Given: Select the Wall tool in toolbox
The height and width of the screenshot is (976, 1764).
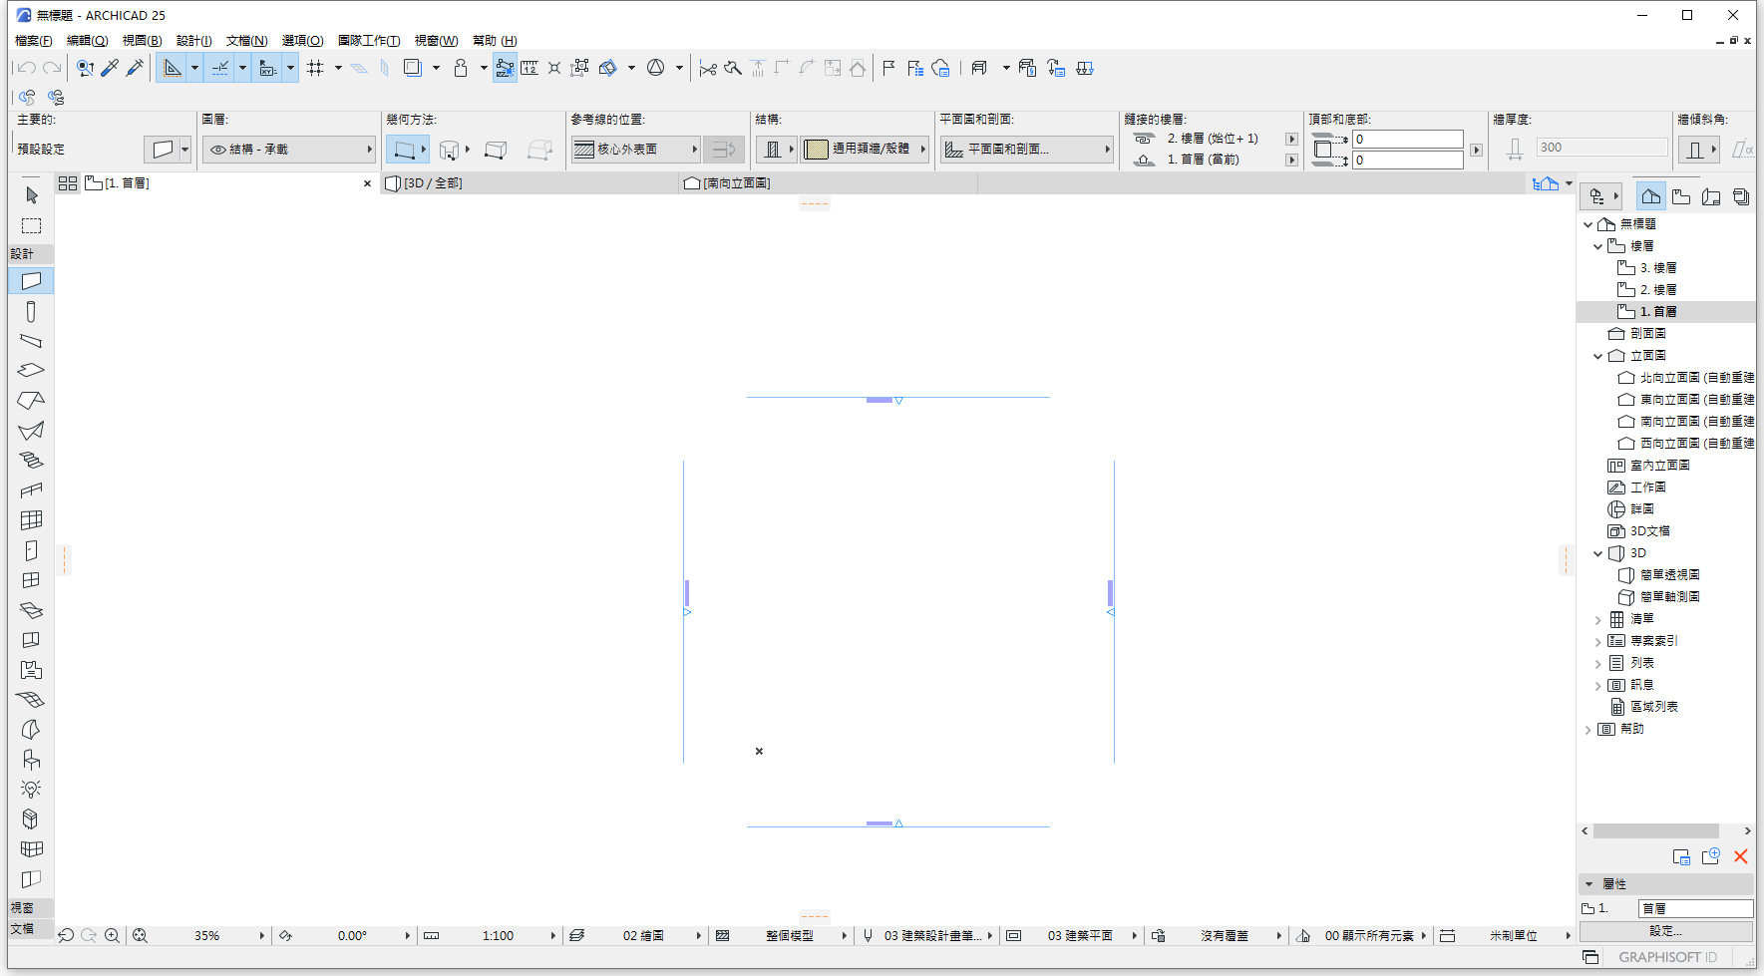Looking at the screenshot, I should tap(31, 281).
